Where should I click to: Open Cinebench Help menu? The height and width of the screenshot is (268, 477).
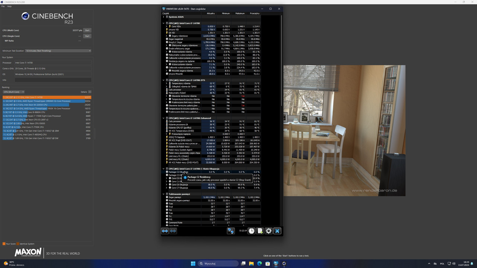click(9, 6)
